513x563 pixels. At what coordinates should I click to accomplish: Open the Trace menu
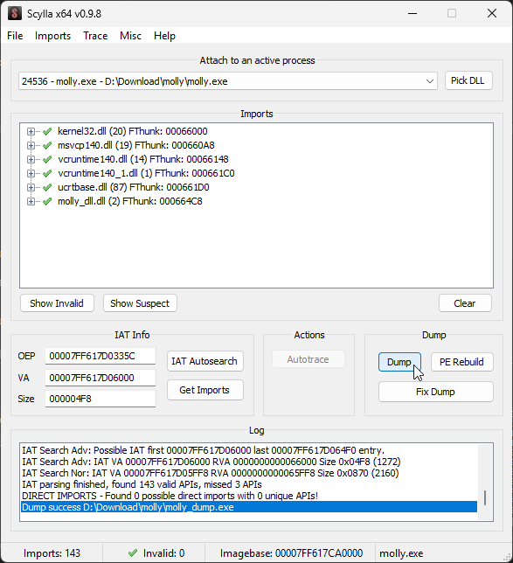pos(95,36)
